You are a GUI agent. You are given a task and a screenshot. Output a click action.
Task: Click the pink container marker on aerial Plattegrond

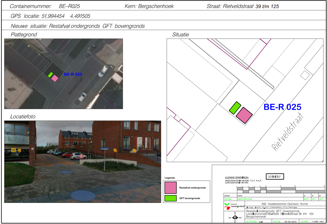tap(54, 78)
